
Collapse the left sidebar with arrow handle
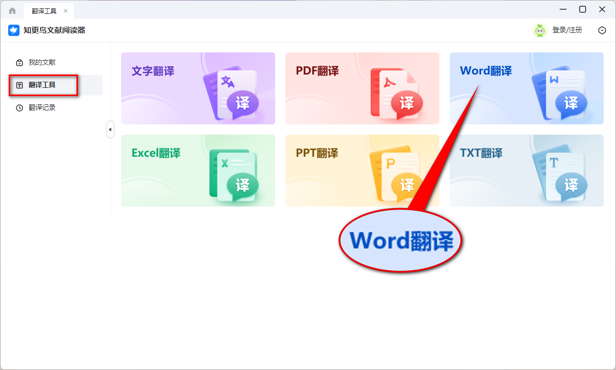point(110,129)
